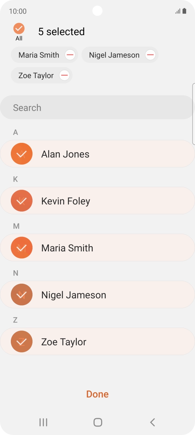
Task: Select the Search contacts field
Action: coord(97,107)
